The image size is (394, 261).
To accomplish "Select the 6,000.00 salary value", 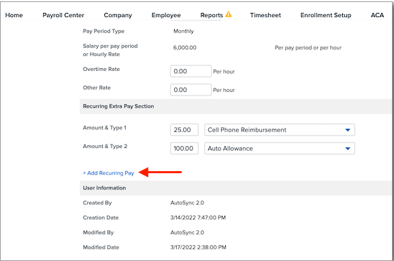I will [184, 48].
